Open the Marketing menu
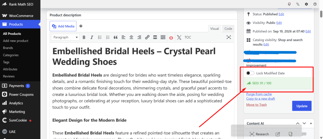This screenshot has height=139, width=323. pyautogui.click(x=20, y=112)
